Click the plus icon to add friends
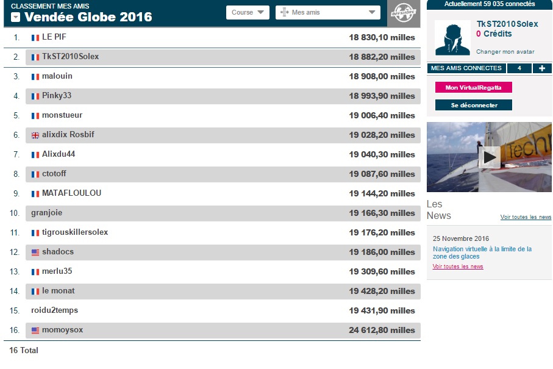 pos(542,68)
